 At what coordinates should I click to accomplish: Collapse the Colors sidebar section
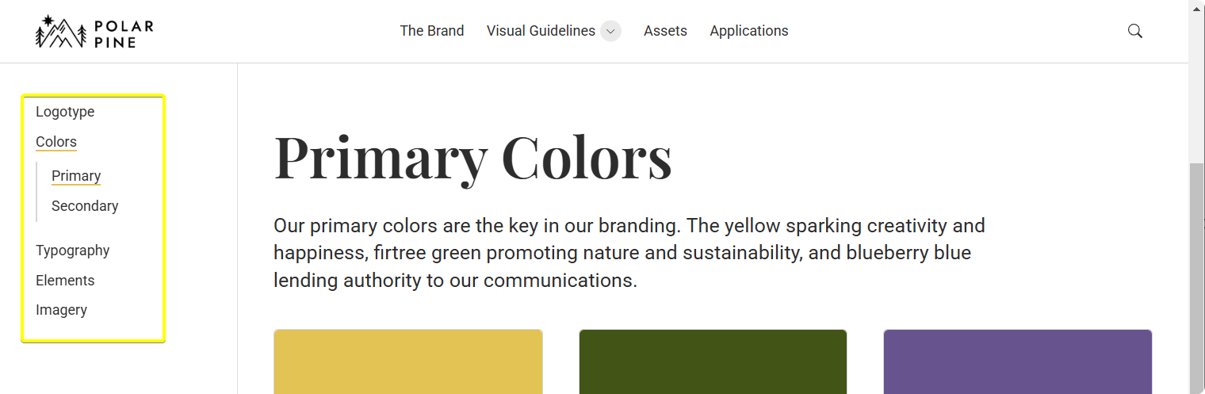56,142
